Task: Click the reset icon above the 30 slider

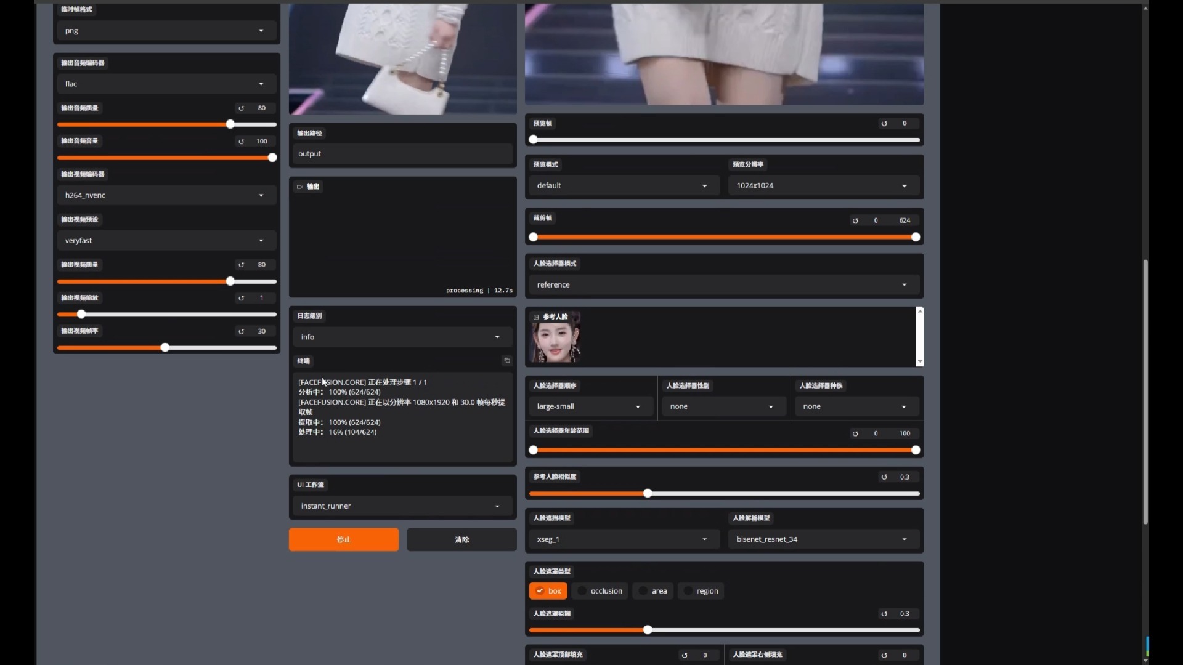Action: (241, 331)
